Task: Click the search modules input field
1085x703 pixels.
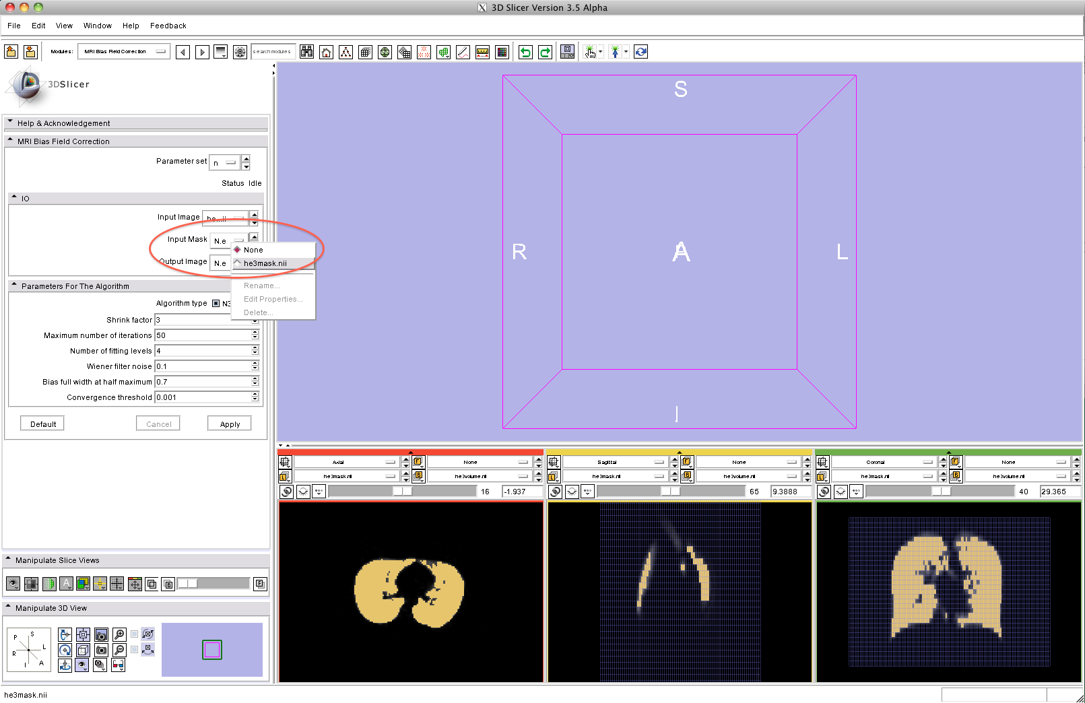Action: point(272,52)
